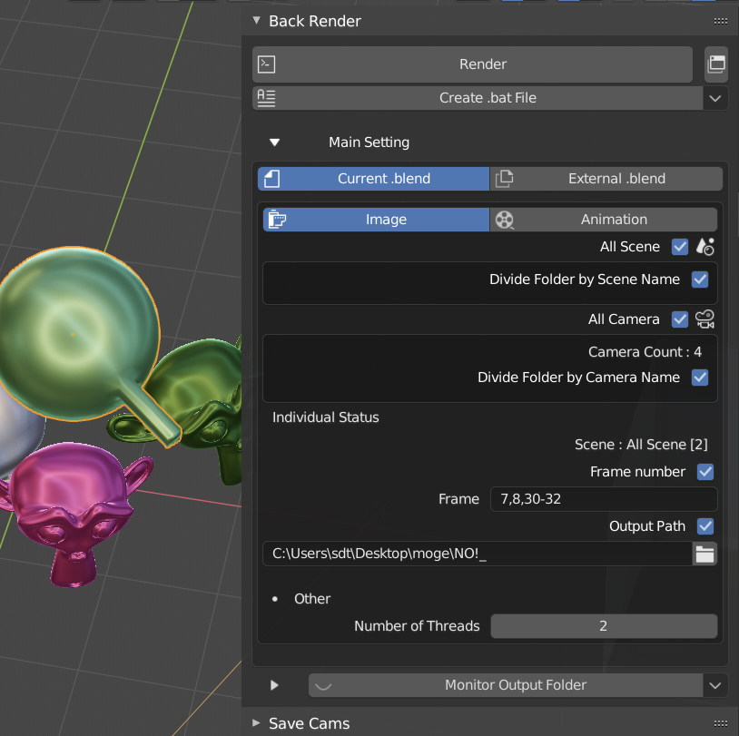The height and width of the screenshot is (736, 739).
Task: Open the new window icon beside Render
Action: 716,64
